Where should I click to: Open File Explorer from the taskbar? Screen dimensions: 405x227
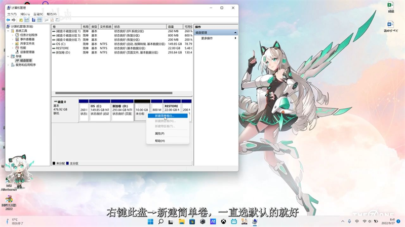point(182,221)
